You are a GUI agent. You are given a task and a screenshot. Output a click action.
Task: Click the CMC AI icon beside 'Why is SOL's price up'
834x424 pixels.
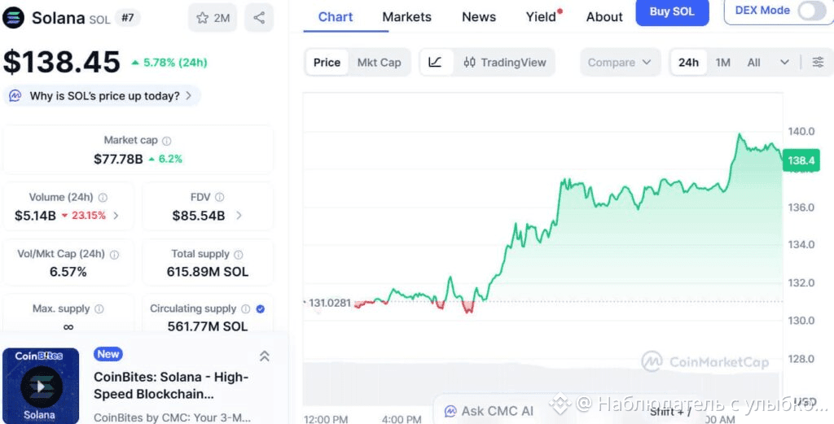pyautogui.click(x=15, y=96)
